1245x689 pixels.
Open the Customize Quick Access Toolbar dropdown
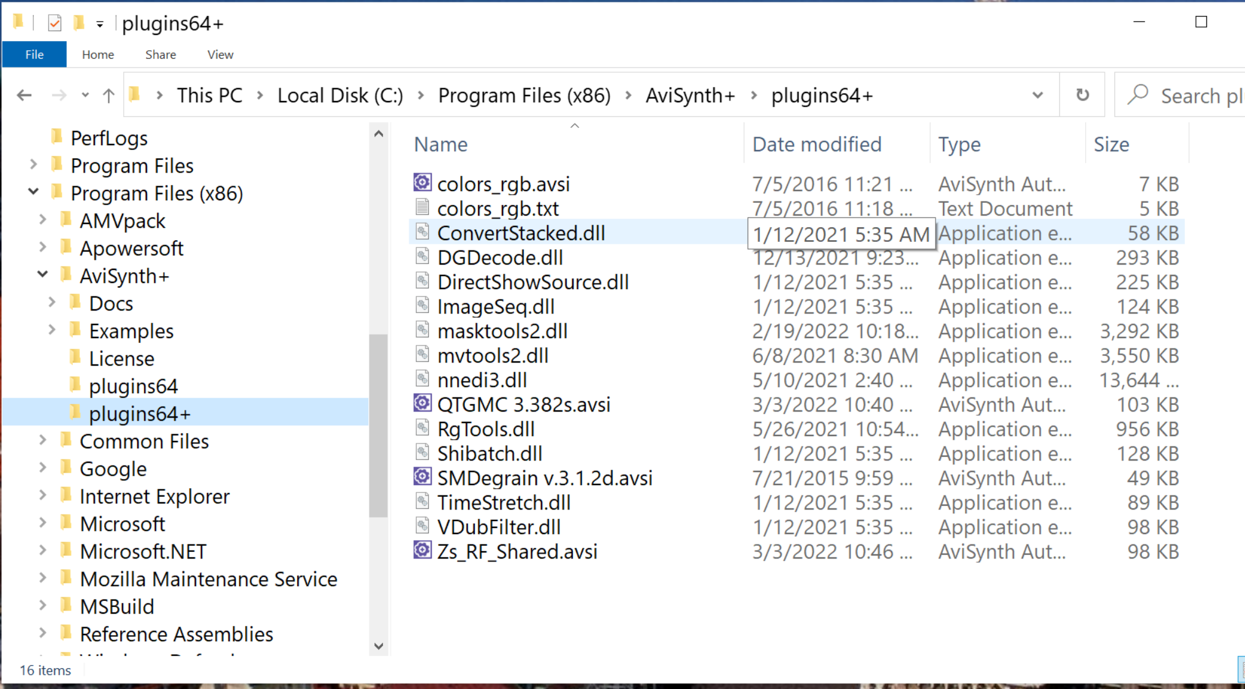100,24
